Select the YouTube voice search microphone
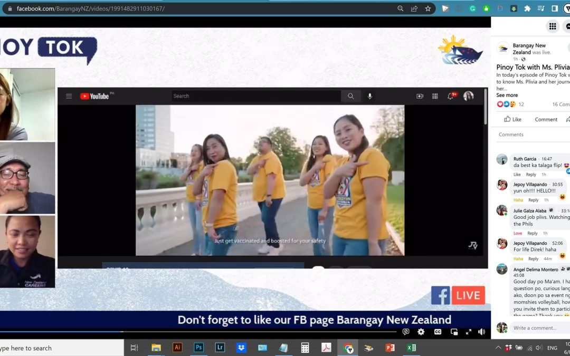The width and height of the screenshot is (570, 356). (x=370, y=97)
